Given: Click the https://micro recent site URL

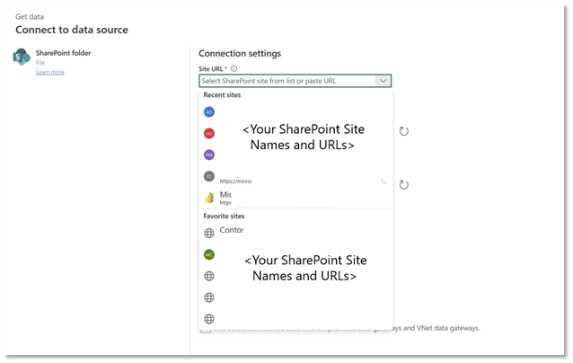Looking at the screenshot, I should (x=235, y=181).
